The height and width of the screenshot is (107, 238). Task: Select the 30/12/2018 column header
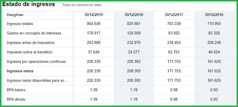point(134,15)
